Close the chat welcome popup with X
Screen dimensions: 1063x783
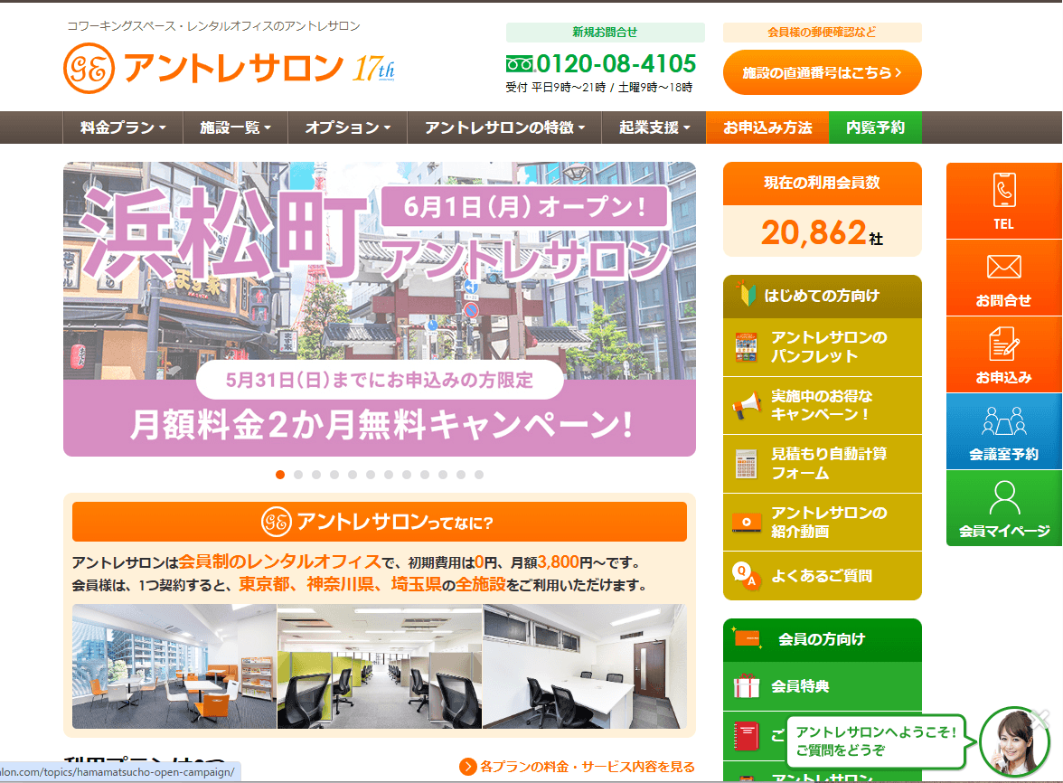coord(1039,719)
